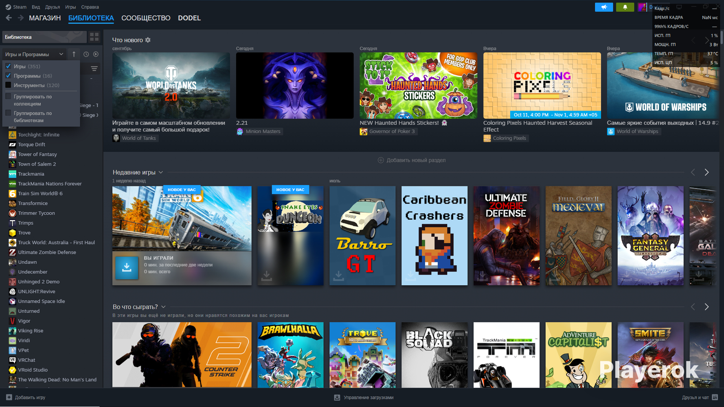Click the user profile avatar
The height and width of the screenshot is (407, 724).
(642, 7)
